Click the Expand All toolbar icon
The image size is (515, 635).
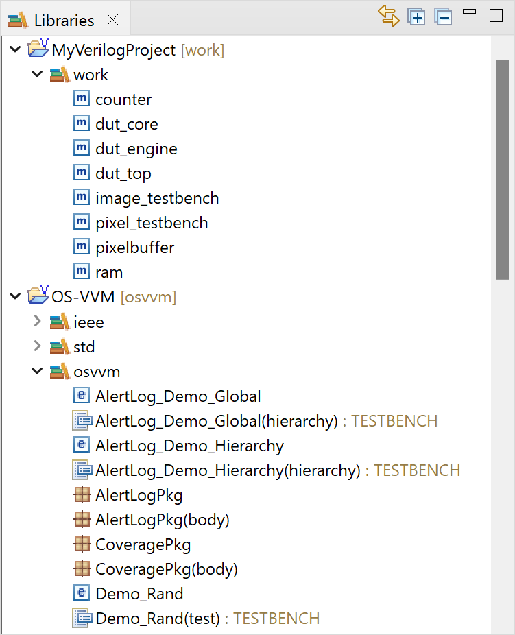[x=416, y=16]
